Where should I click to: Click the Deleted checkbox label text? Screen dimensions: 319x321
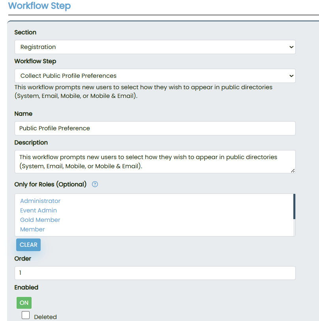point(45,317)
